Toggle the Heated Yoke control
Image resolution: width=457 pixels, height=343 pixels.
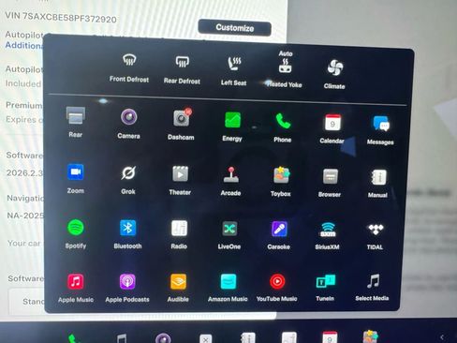coord(285,70)
